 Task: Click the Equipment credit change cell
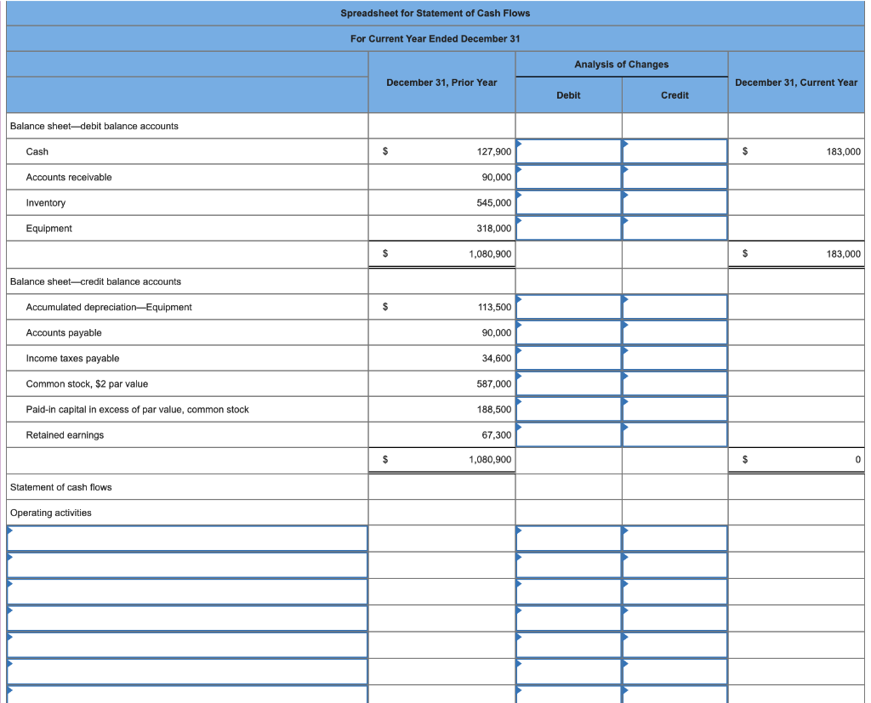pyautogui.click(x=675, y=228)
